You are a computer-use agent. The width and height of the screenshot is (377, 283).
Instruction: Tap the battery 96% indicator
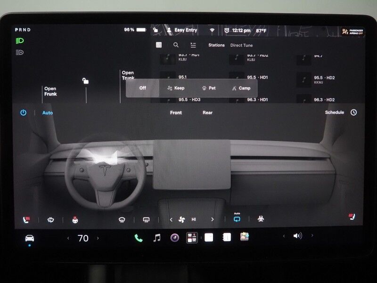(135, 30)
